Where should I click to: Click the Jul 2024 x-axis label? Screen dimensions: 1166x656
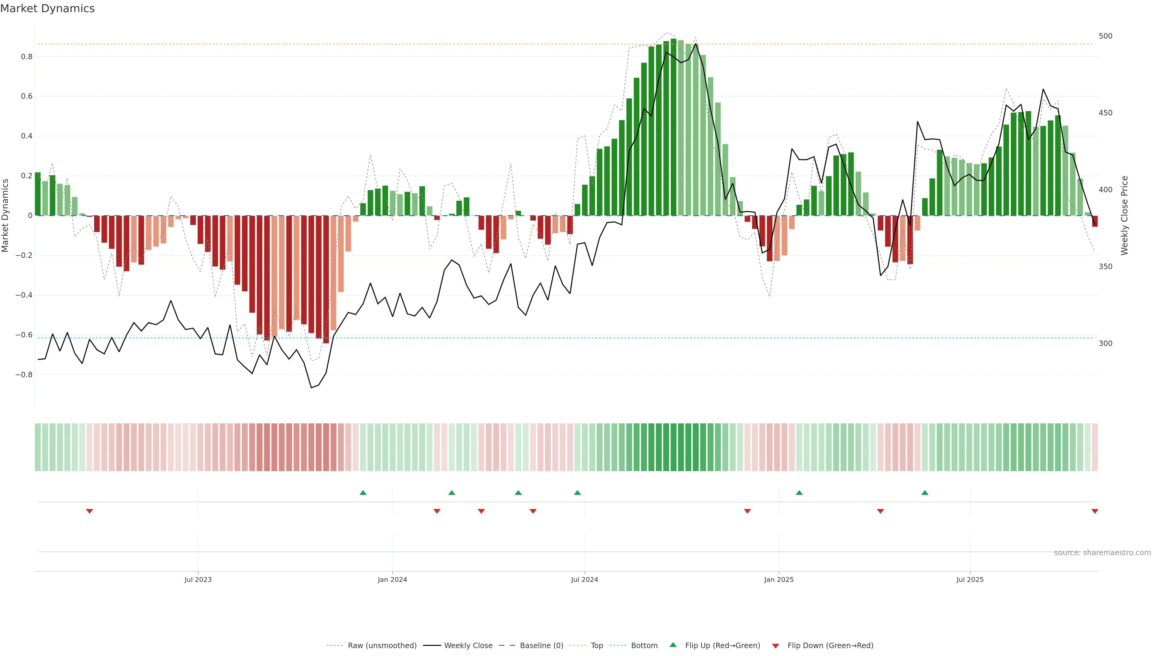click(584, 579)
